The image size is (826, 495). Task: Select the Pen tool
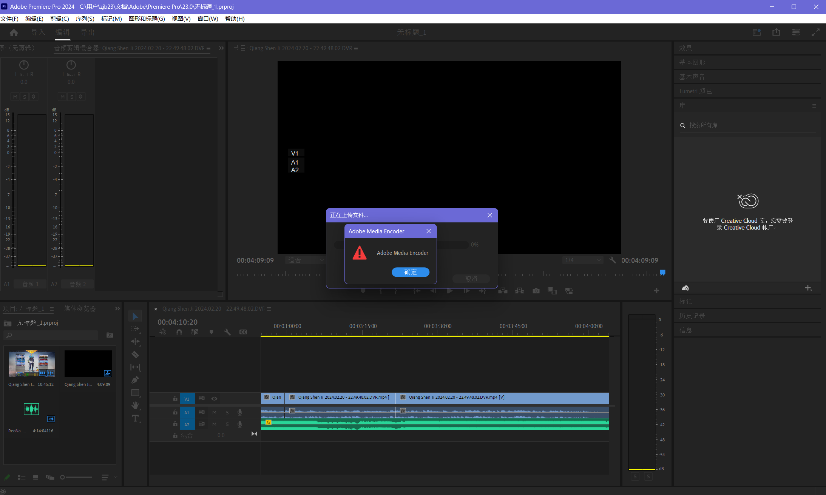tap(135, 380)
